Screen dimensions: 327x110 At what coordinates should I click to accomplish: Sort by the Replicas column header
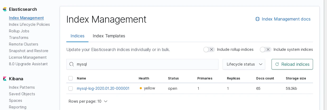(233, 78)
